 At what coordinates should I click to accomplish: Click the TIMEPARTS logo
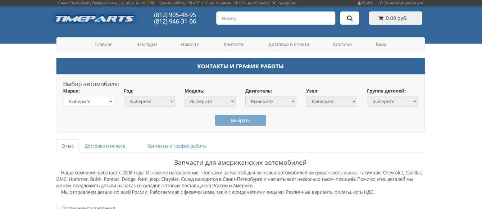94,18
